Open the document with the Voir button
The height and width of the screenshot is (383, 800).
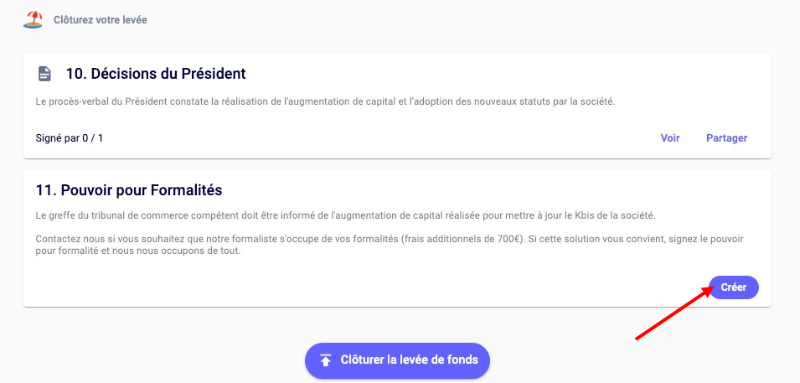[x=670, y=138]
